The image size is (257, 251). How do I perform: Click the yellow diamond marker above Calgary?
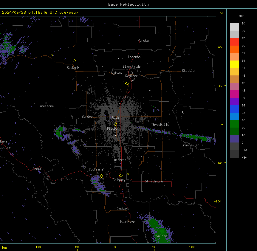121,176
